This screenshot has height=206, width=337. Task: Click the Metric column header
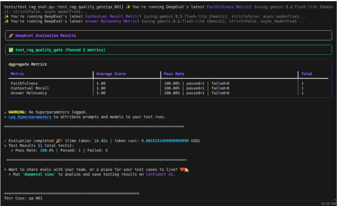18,74
